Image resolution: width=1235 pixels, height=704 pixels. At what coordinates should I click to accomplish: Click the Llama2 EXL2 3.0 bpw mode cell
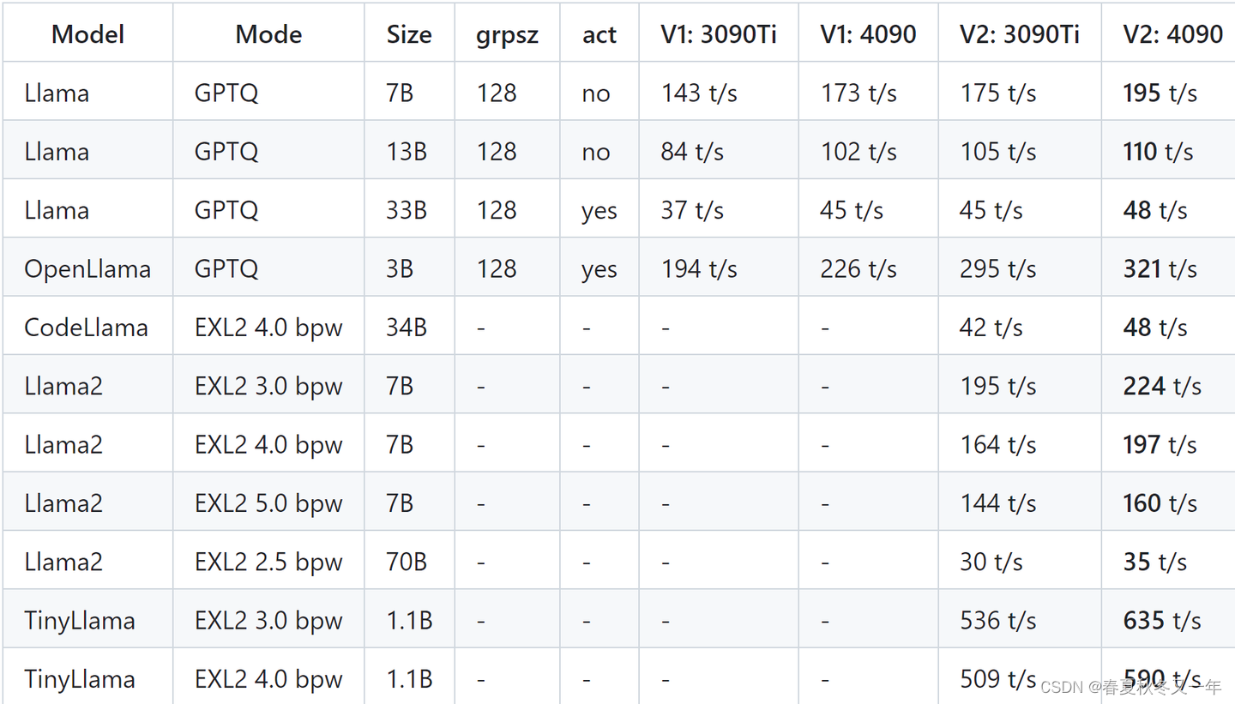268,386
